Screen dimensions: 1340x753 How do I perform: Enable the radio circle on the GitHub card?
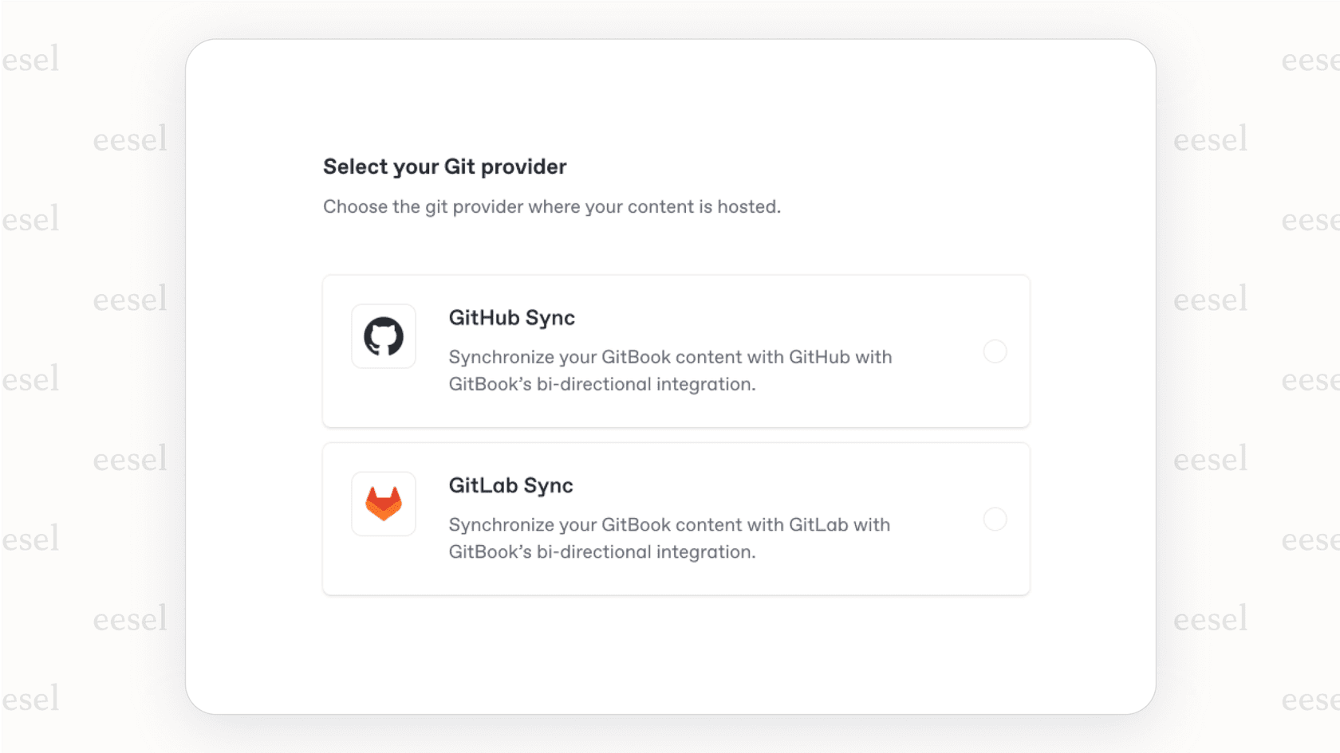click(x=995, y=351)
